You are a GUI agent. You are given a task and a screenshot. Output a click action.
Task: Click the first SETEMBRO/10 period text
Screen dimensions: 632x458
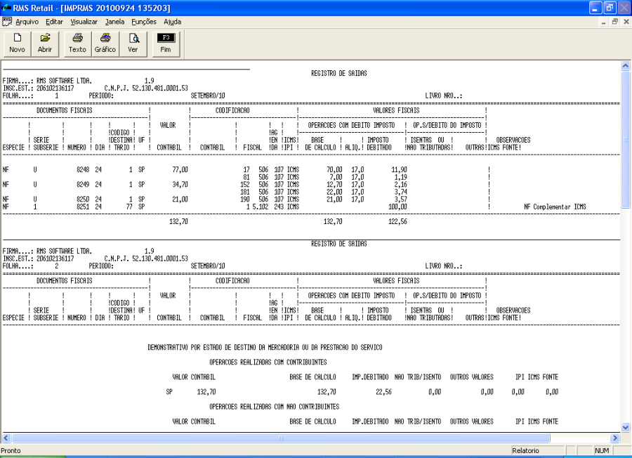(208, 96)
